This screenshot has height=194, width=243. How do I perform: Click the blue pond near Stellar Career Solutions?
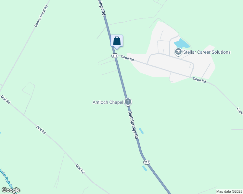tap(182, 43)
